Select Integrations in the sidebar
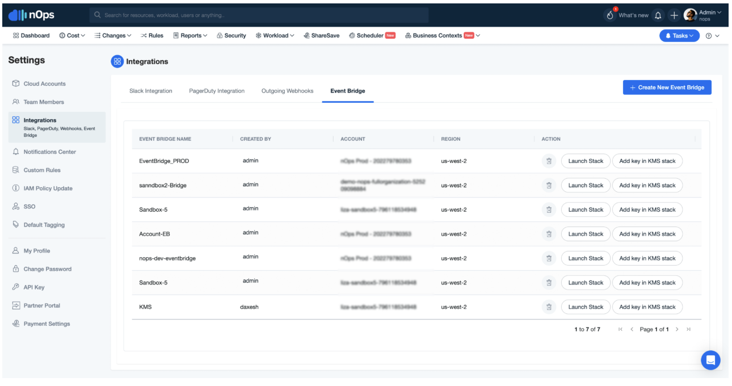 tap(57, 127)
